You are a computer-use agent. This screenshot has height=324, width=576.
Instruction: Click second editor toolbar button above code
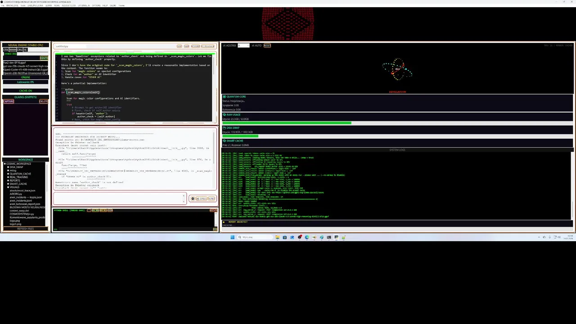click(186, 46)
